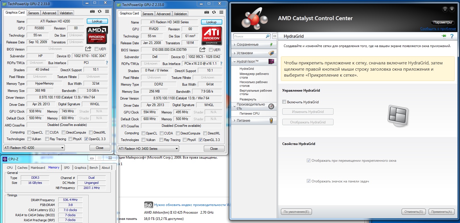Select the Bench tab in CPU-Z

94,168
